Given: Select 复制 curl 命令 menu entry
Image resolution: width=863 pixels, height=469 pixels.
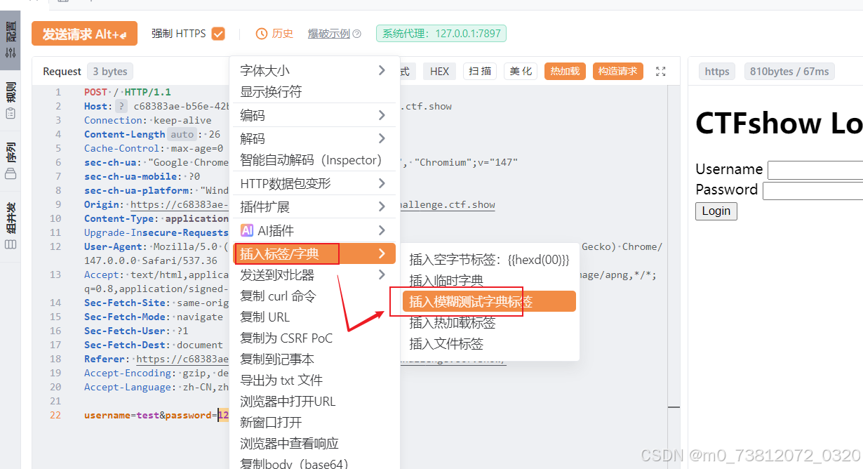Looking at the screenshot, I should pyautogui.click(x=314, y=296).
